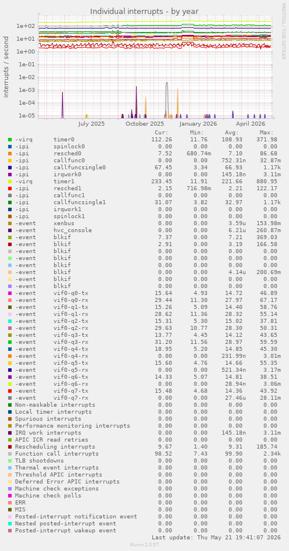Click the Max: column header
This screenshot has width=289, height=551.
pos(266,133)
